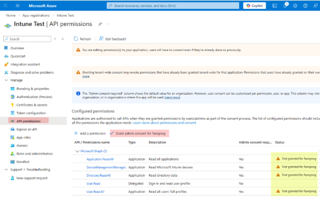Collapse the Microsoft Graph (5) group chevron
The image size is (320, 205).
click(x=77, y=151)
